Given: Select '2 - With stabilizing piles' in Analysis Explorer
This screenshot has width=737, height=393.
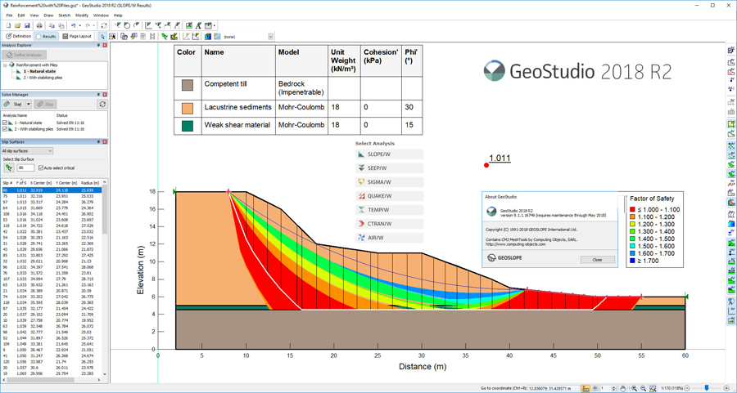Looking at the screenshot, I should pos(43,78).
